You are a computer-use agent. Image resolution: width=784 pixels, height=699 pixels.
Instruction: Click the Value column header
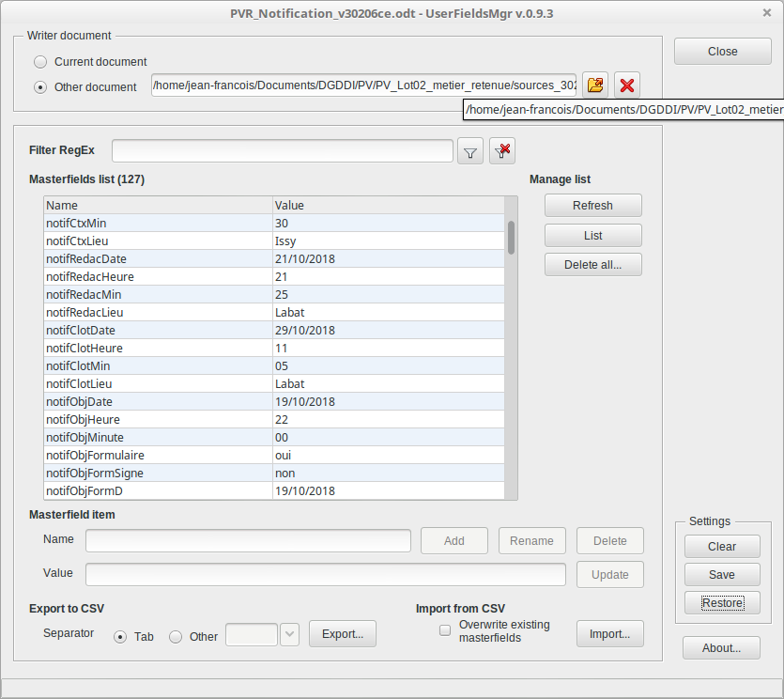coord(389,205)
